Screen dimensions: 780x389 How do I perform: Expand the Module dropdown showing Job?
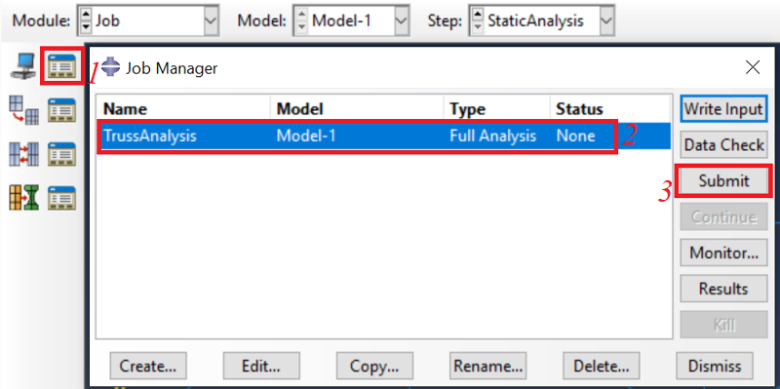coord(148,20)
